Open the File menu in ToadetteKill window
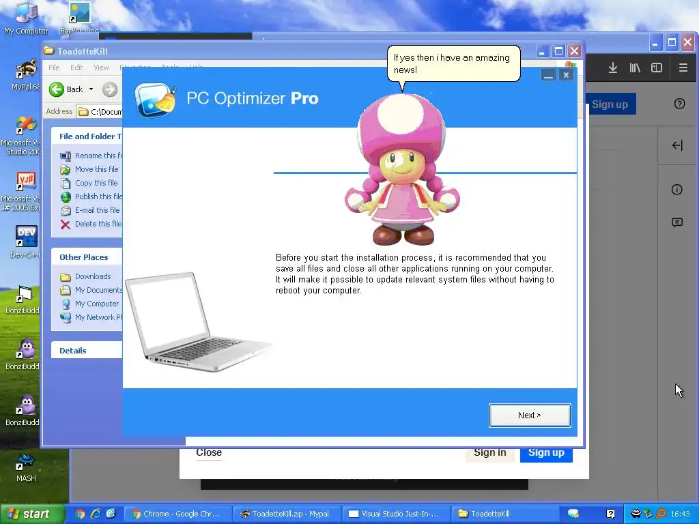 pyautogui.click(x=54, y=68)
